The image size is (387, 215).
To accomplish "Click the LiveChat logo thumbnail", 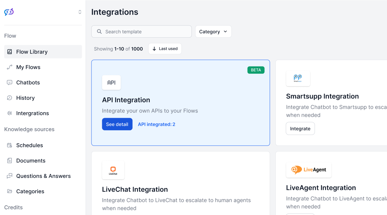I will click(x=113, y=170).
